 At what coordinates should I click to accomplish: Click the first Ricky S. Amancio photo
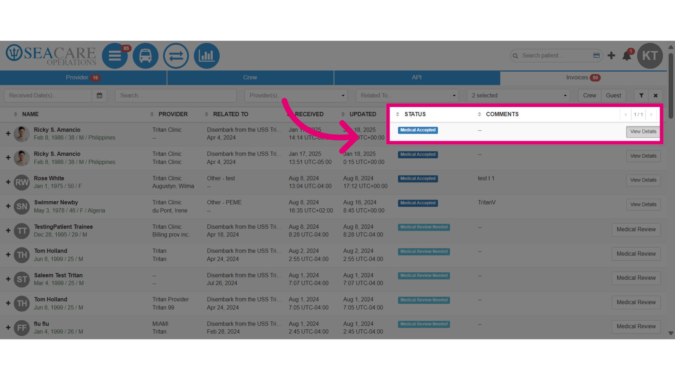[x=22, y=134]
